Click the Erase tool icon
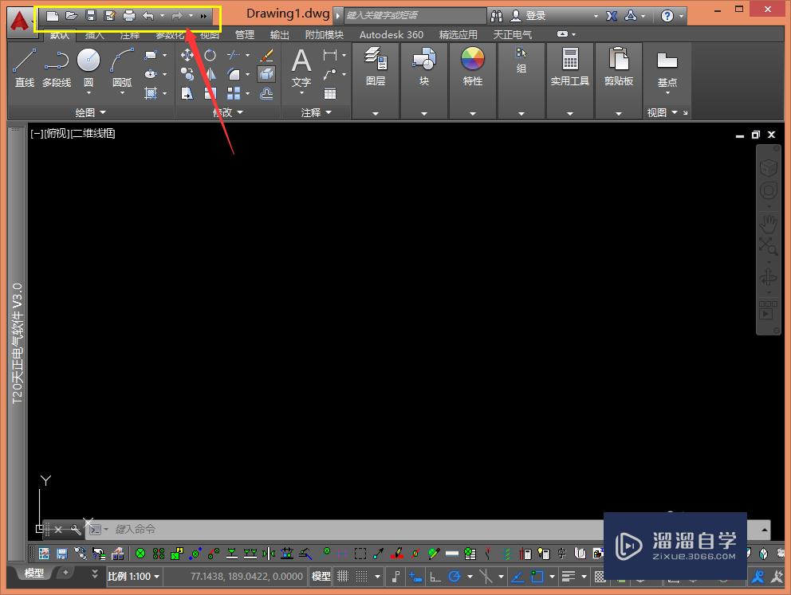791x595 pixels. 266,55
